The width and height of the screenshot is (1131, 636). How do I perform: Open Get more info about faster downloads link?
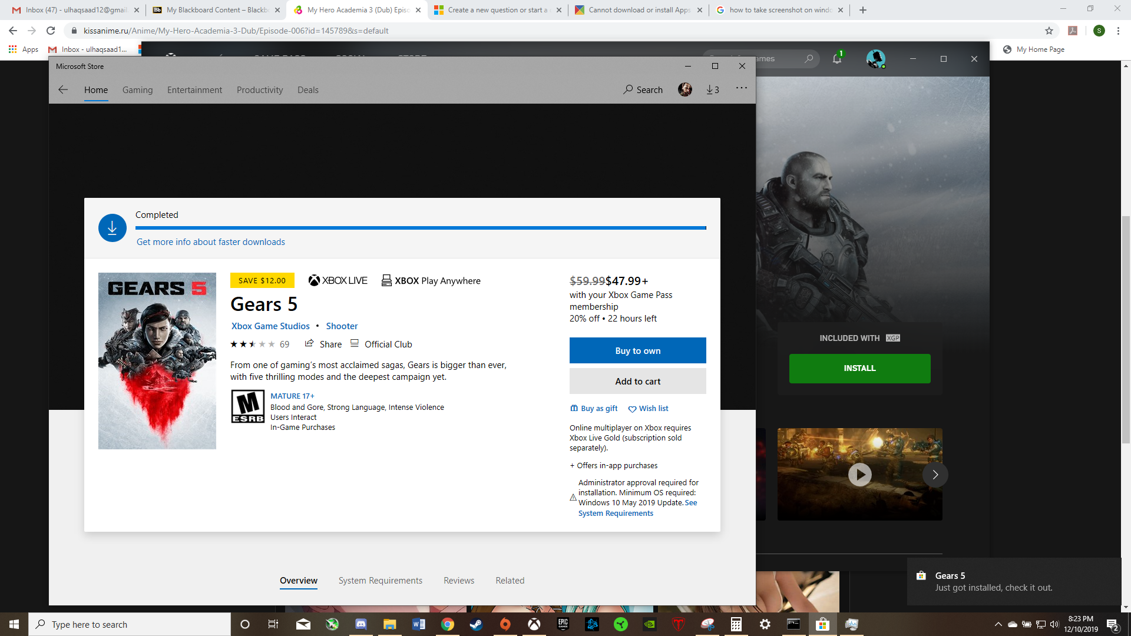point(210,241)
